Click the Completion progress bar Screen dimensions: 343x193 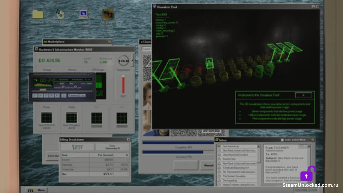coord(178,143)
